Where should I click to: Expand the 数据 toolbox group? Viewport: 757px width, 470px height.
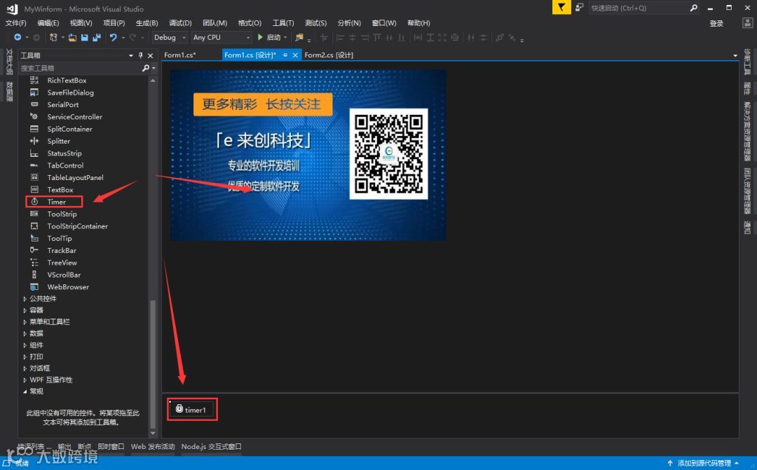click(25, 333)
